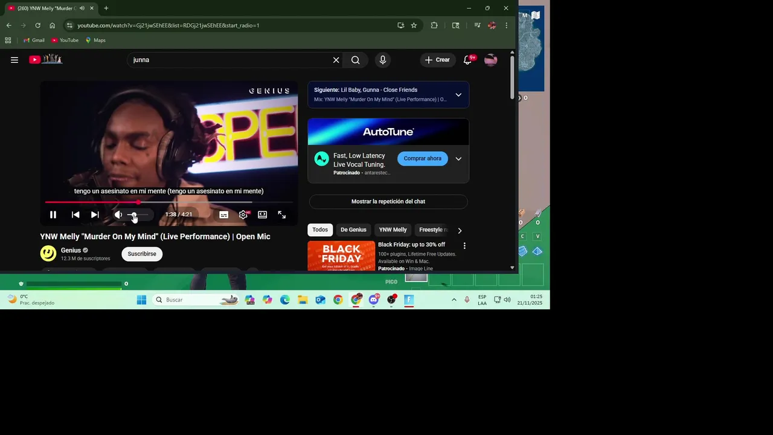
Task: Open the Genius channel name link
Action: click(x=71, y=250)
